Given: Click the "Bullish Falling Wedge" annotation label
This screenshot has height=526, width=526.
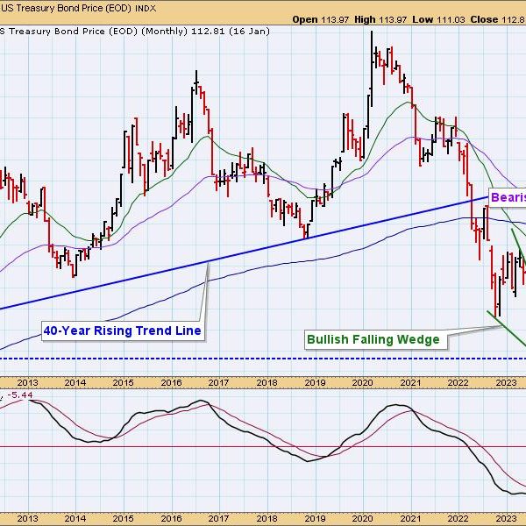Looking at the screenshot, I should click(375, 339).
